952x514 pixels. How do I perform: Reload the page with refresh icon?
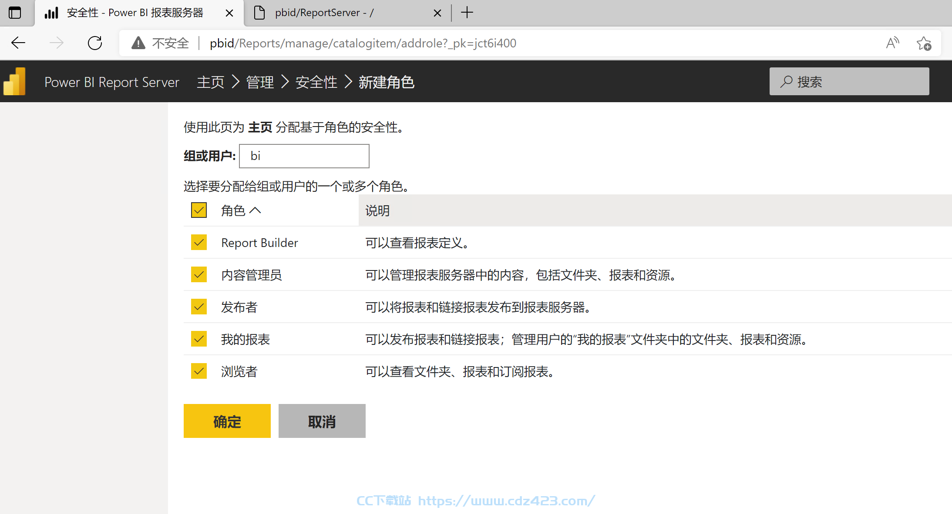point(95,43)
